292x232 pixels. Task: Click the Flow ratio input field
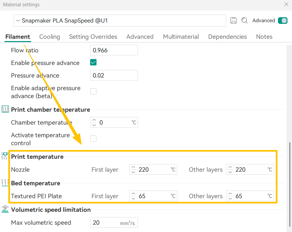(114, 50)
